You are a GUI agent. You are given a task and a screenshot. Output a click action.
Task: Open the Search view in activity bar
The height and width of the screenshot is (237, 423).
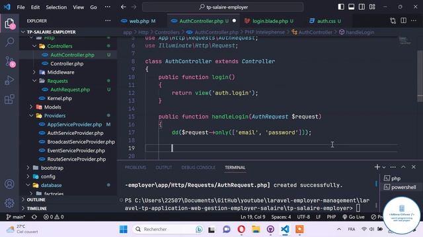pos(9,42)
